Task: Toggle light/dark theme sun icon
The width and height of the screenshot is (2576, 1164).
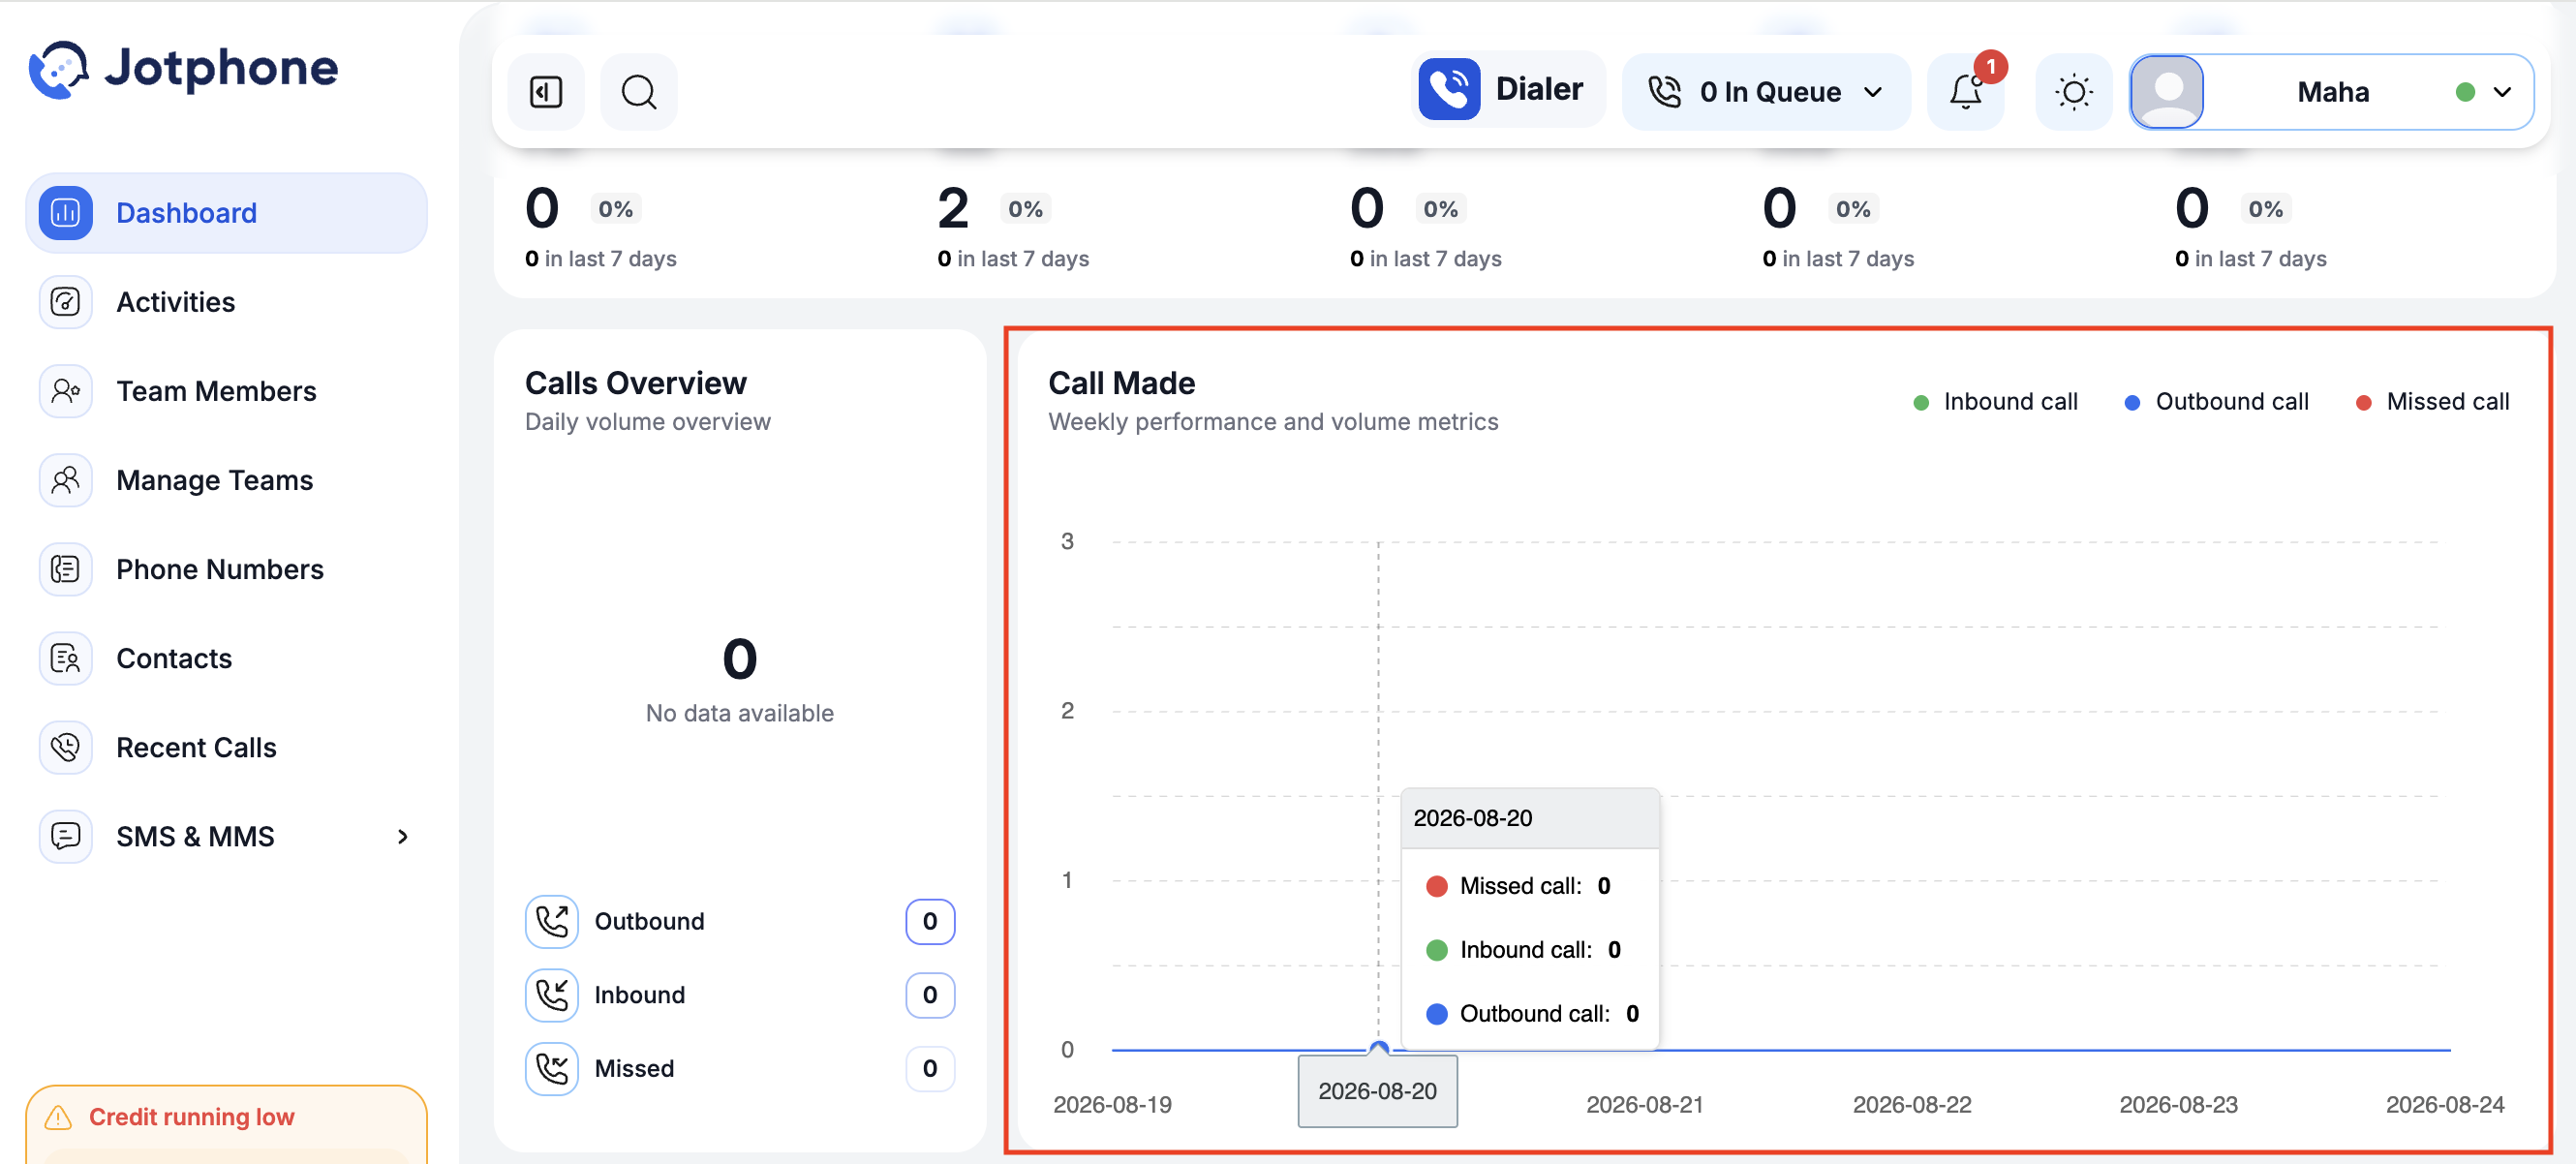Action: point(2074,92)
